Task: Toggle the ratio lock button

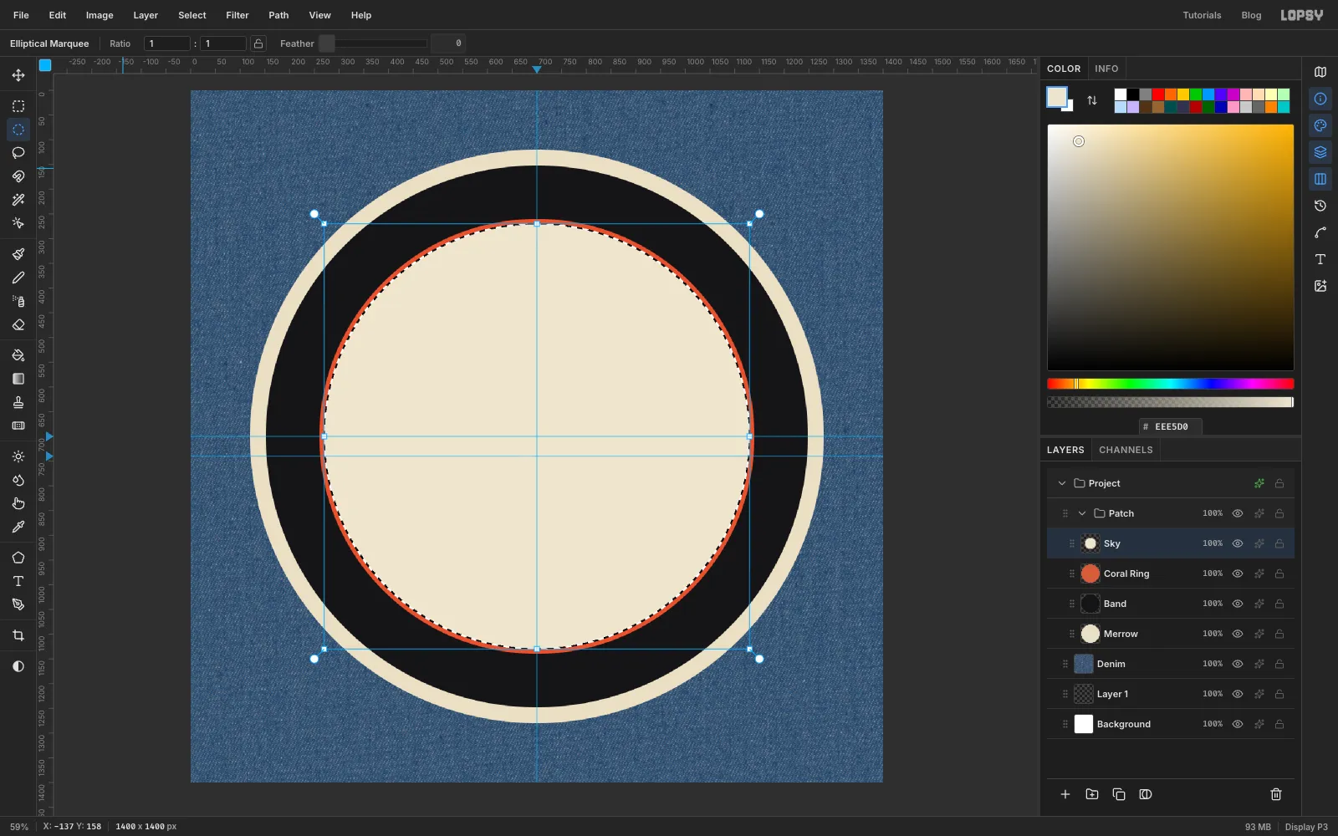Action: click(258, 43)
